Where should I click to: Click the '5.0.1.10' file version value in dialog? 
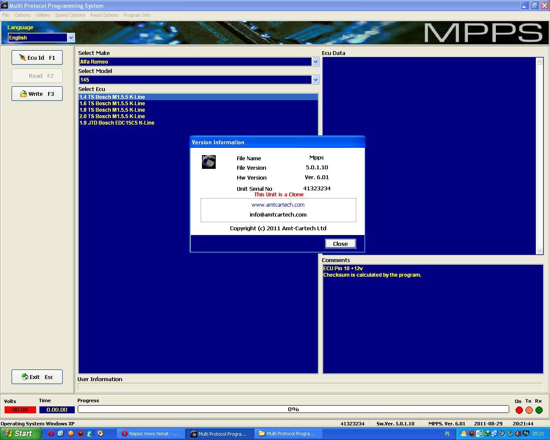(317, 168)
